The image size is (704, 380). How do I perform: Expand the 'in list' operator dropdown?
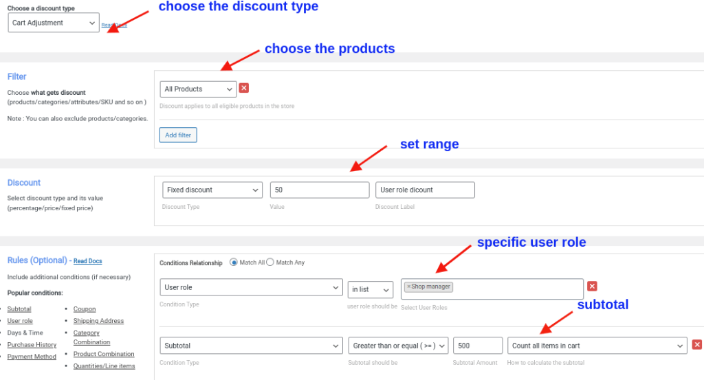pos(371,289)
